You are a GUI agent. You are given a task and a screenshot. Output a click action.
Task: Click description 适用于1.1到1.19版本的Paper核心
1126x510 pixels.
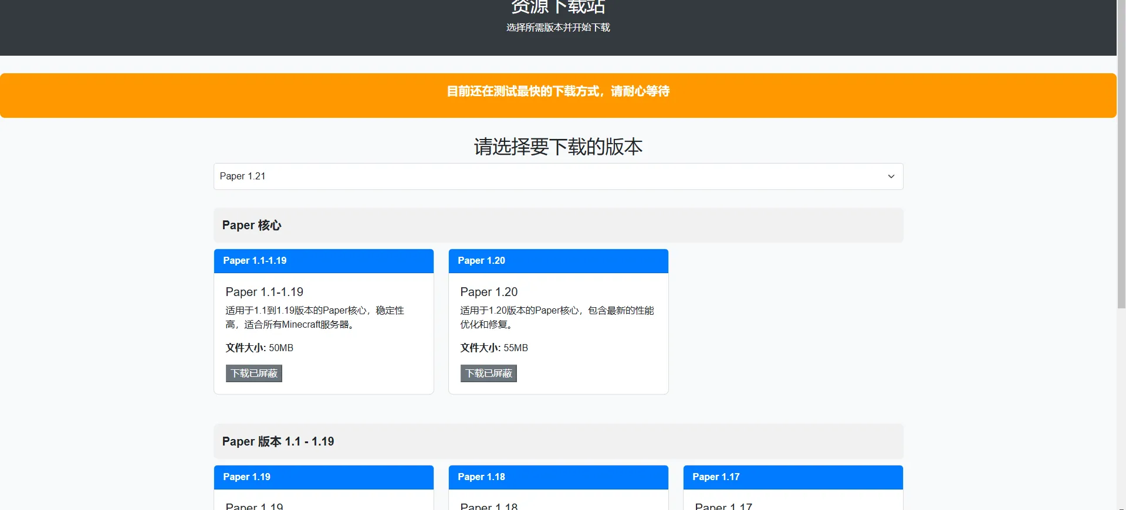point(315,317)
